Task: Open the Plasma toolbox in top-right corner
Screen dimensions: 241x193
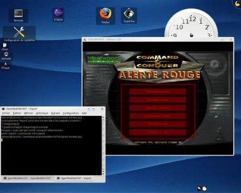Action: point(237,3)
